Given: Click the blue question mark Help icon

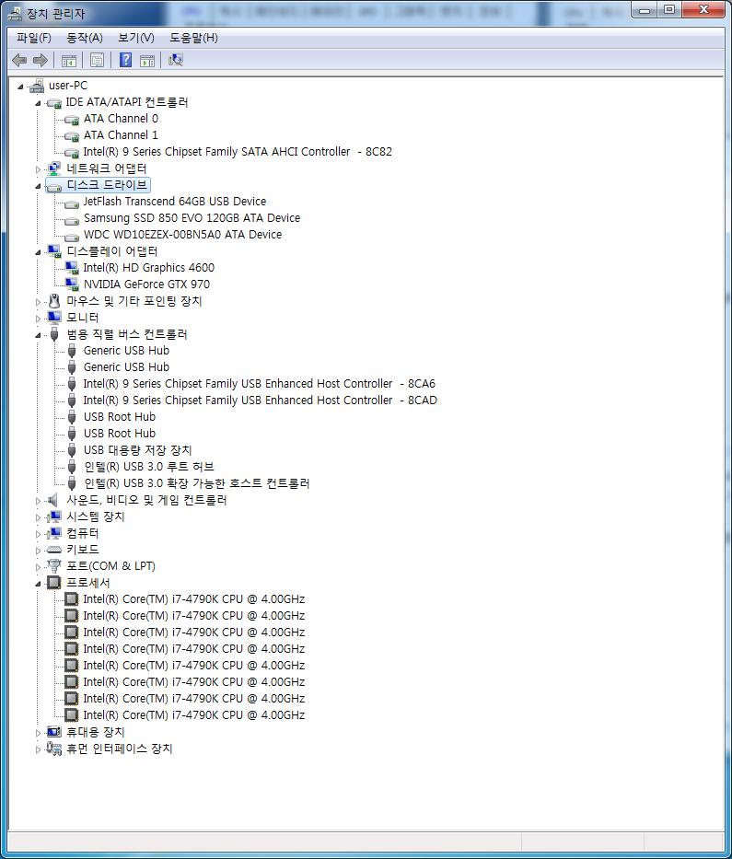Looking at the screenshot, I should (x=125, y=60).
